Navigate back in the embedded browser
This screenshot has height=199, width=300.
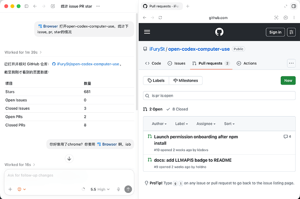pos(145,18)
